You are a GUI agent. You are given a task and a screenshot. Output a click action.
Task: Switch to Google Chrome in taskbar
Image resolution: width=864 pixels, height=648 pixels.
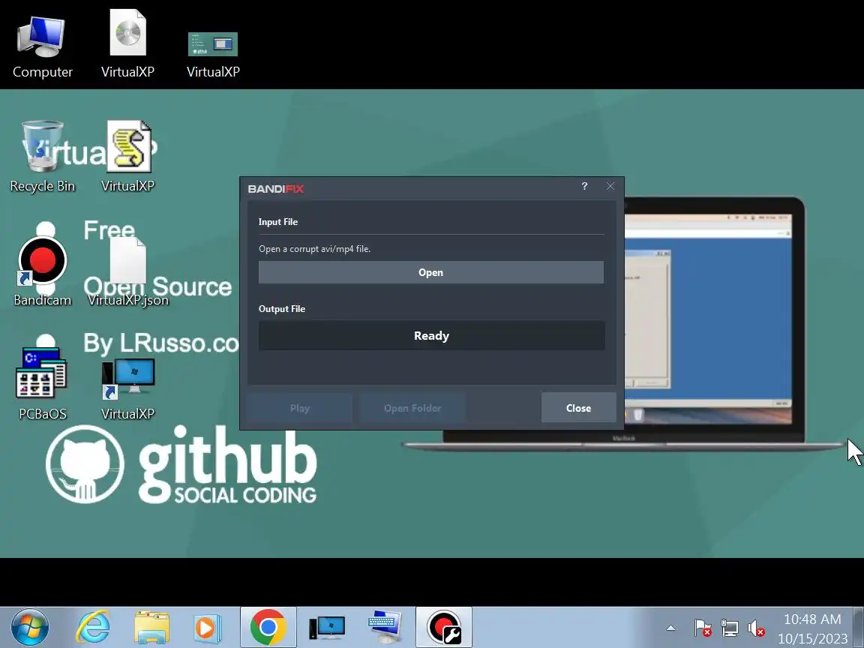pyautogui.click(x=268, y=628)
